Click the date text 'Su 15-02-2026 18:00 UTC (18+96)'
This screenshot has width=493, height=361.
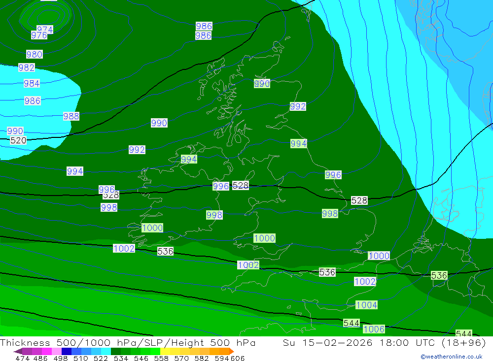point(384,342)
